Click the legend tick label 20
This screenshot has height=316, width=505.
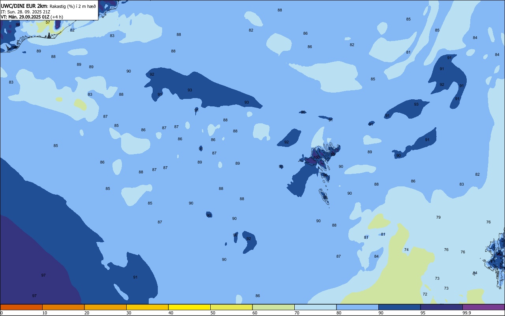[x=87, y=313]
